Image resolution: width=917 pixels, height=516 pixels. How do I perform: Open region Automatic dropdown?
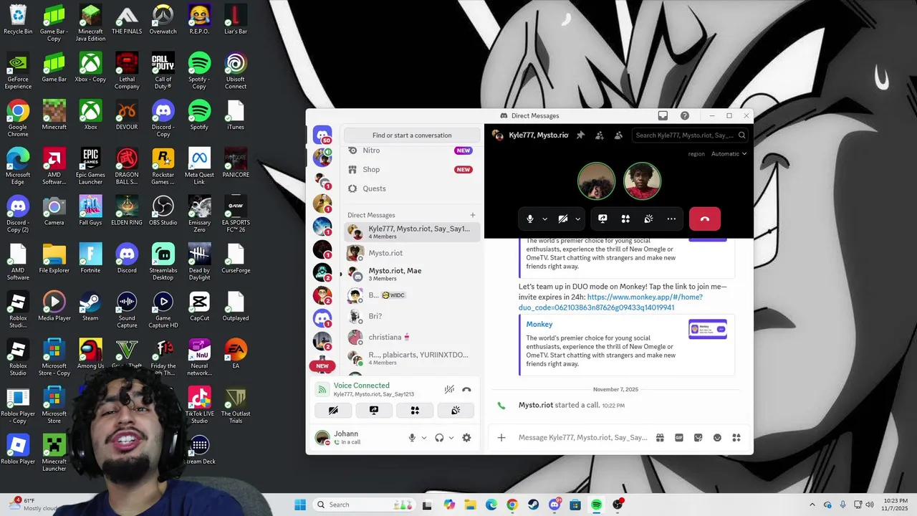point(729,153)
